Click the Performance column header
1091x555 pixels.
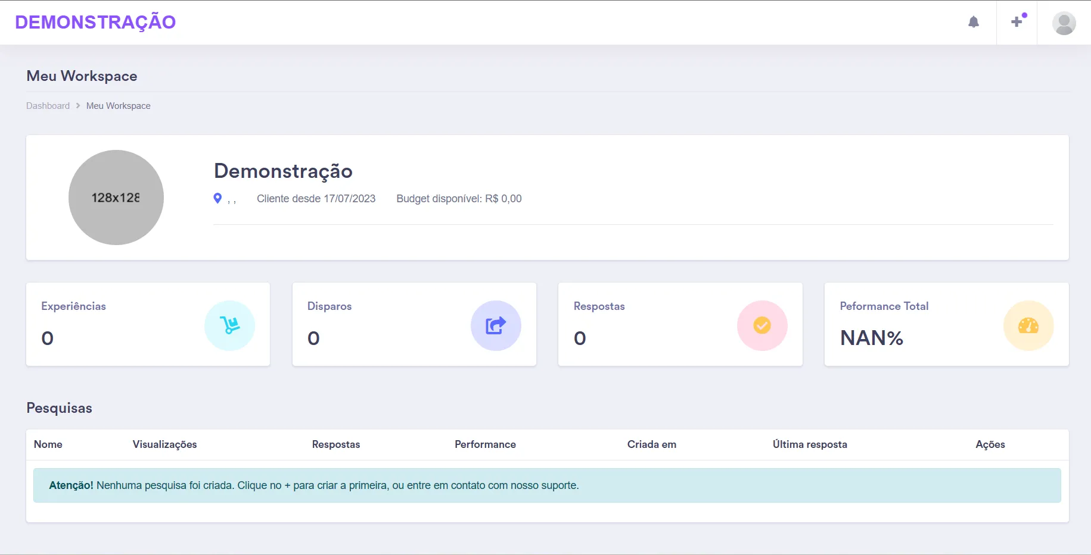tap(485, 444)
